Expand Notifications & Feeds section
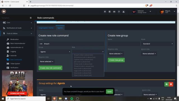The width and height of the screenshot is (179, 101). [x=31, y=28]
